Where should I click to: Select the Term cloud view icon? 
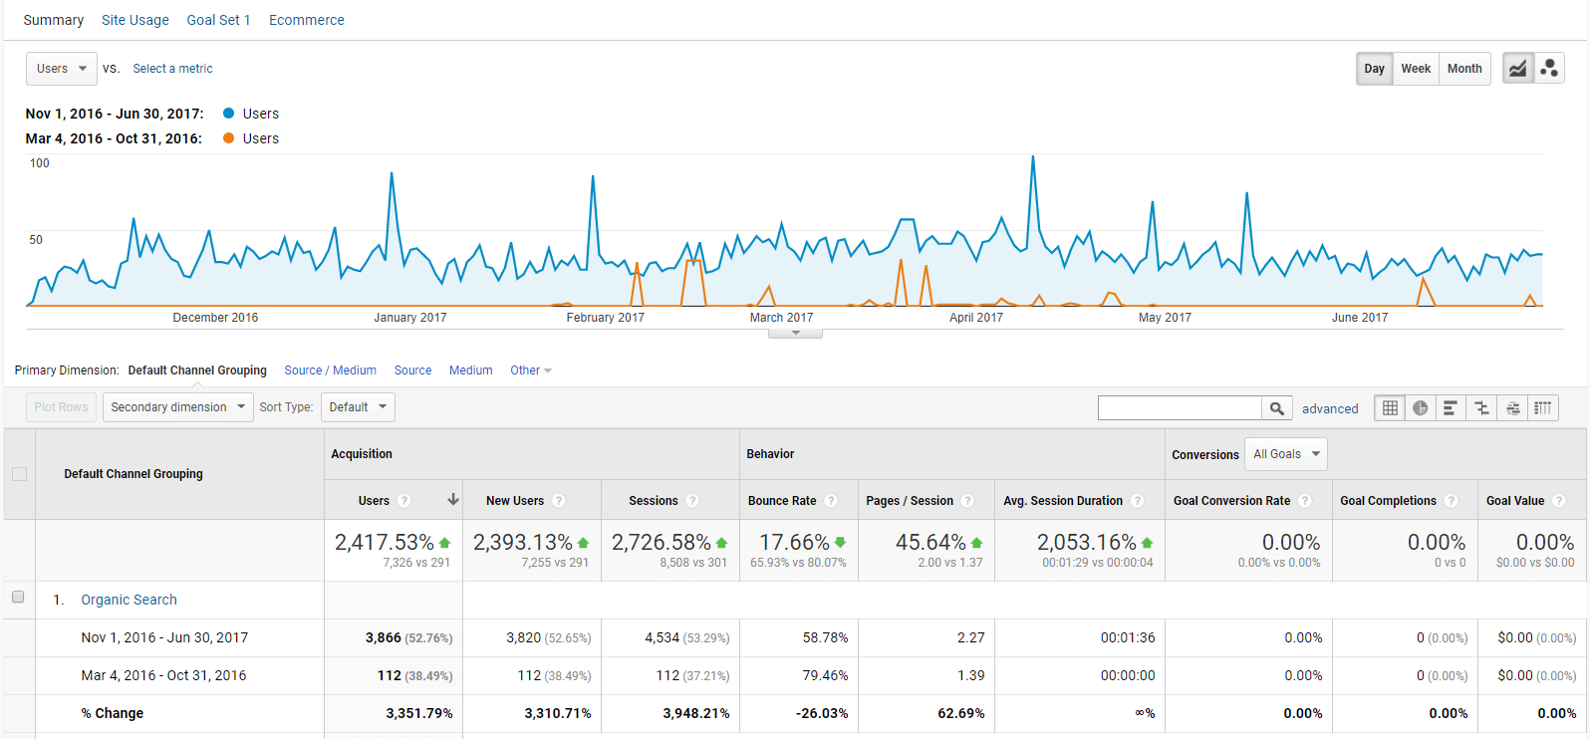coord(1512,407)
